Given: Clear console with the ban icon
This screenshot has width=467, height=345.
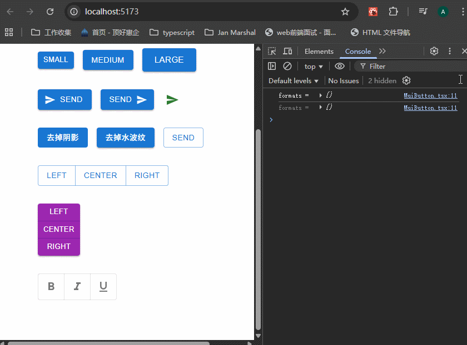Looking at the screenshot, I should [x=287, y=66].
